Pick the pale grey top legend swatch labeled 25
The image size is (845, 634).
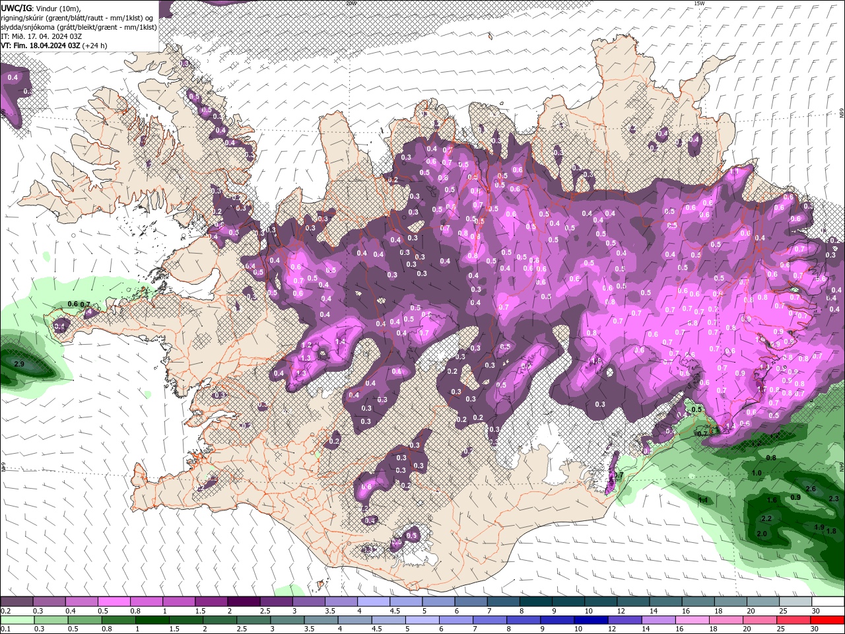point(795,602)
